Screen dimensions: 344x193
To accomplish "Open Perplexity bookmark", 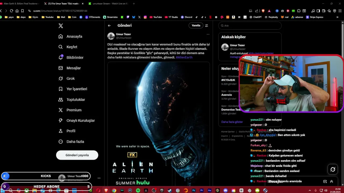I will 271,17.
